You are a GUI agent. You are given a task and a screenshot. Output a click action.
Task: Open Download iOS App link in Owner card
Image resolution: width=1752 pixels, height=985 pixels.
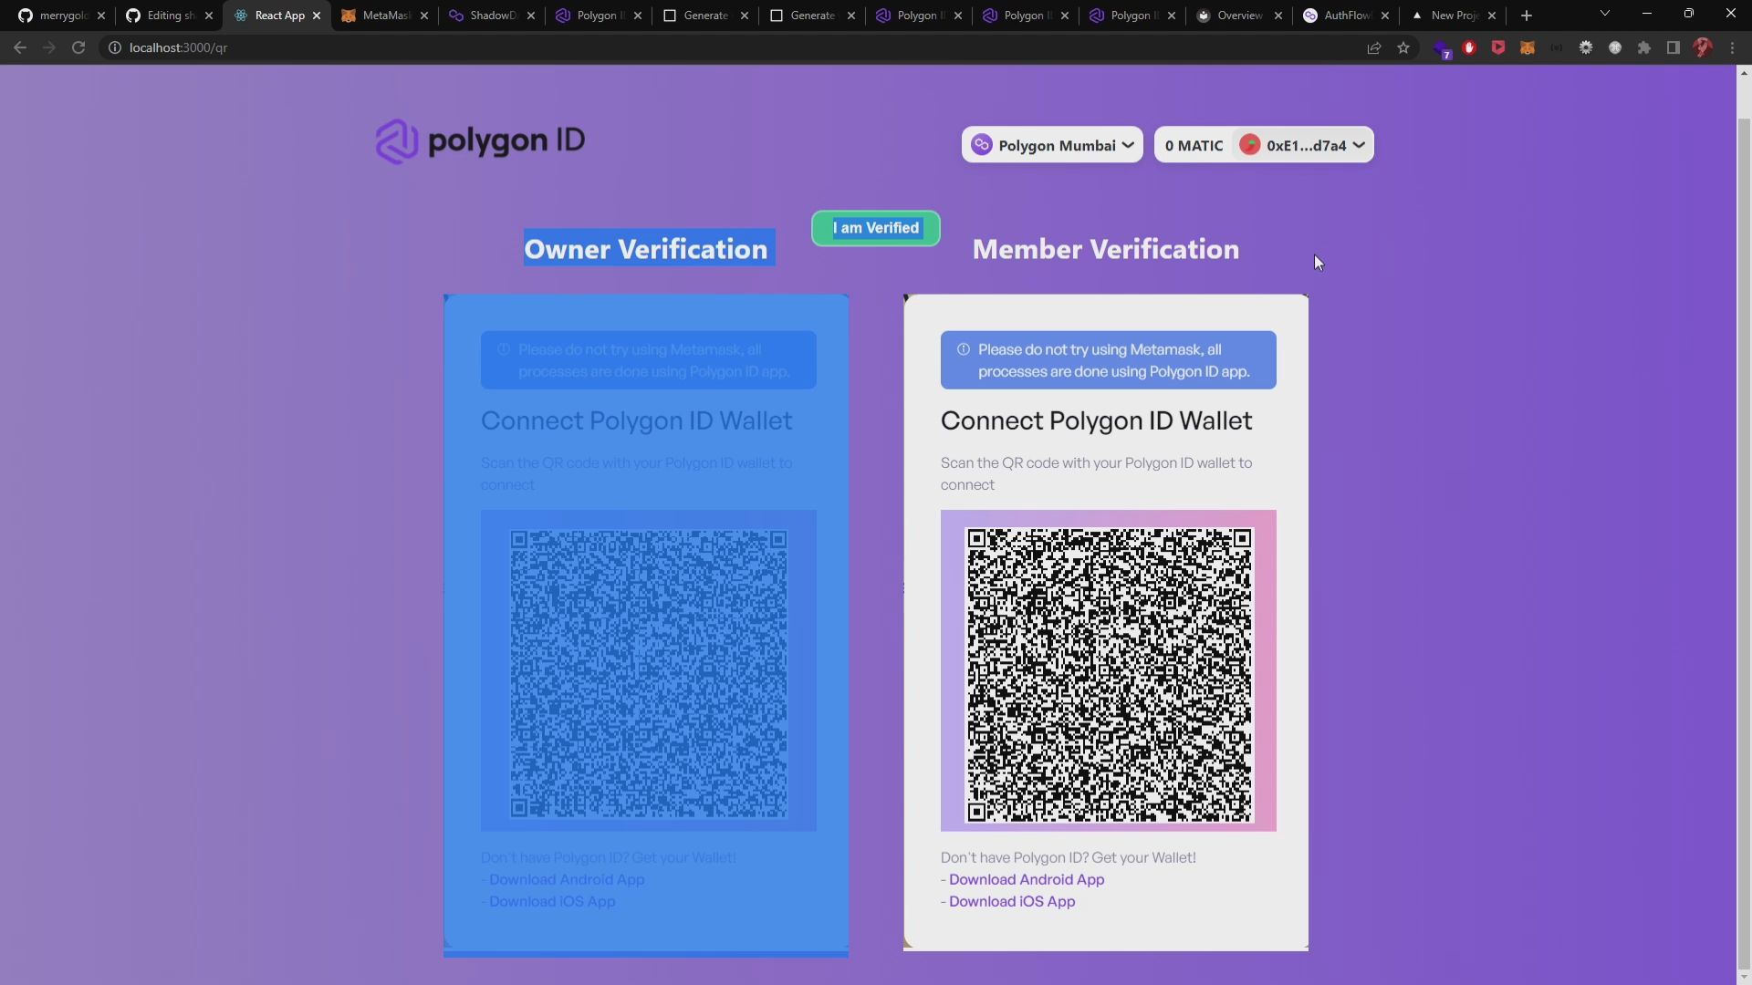tap(552, 901)
